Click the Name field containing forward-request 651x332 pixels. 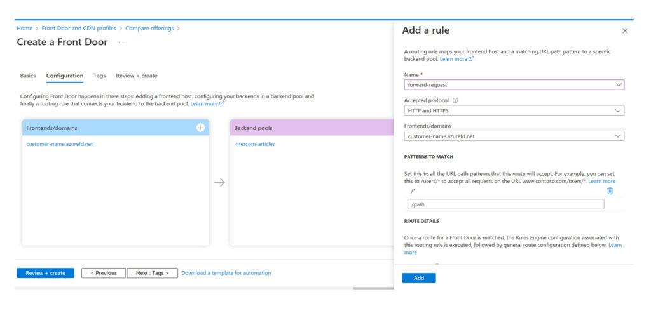(514, 85)
